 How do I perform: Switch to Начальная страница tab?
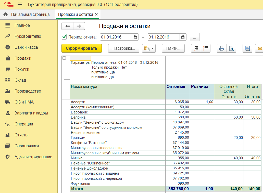coord(30,15)
